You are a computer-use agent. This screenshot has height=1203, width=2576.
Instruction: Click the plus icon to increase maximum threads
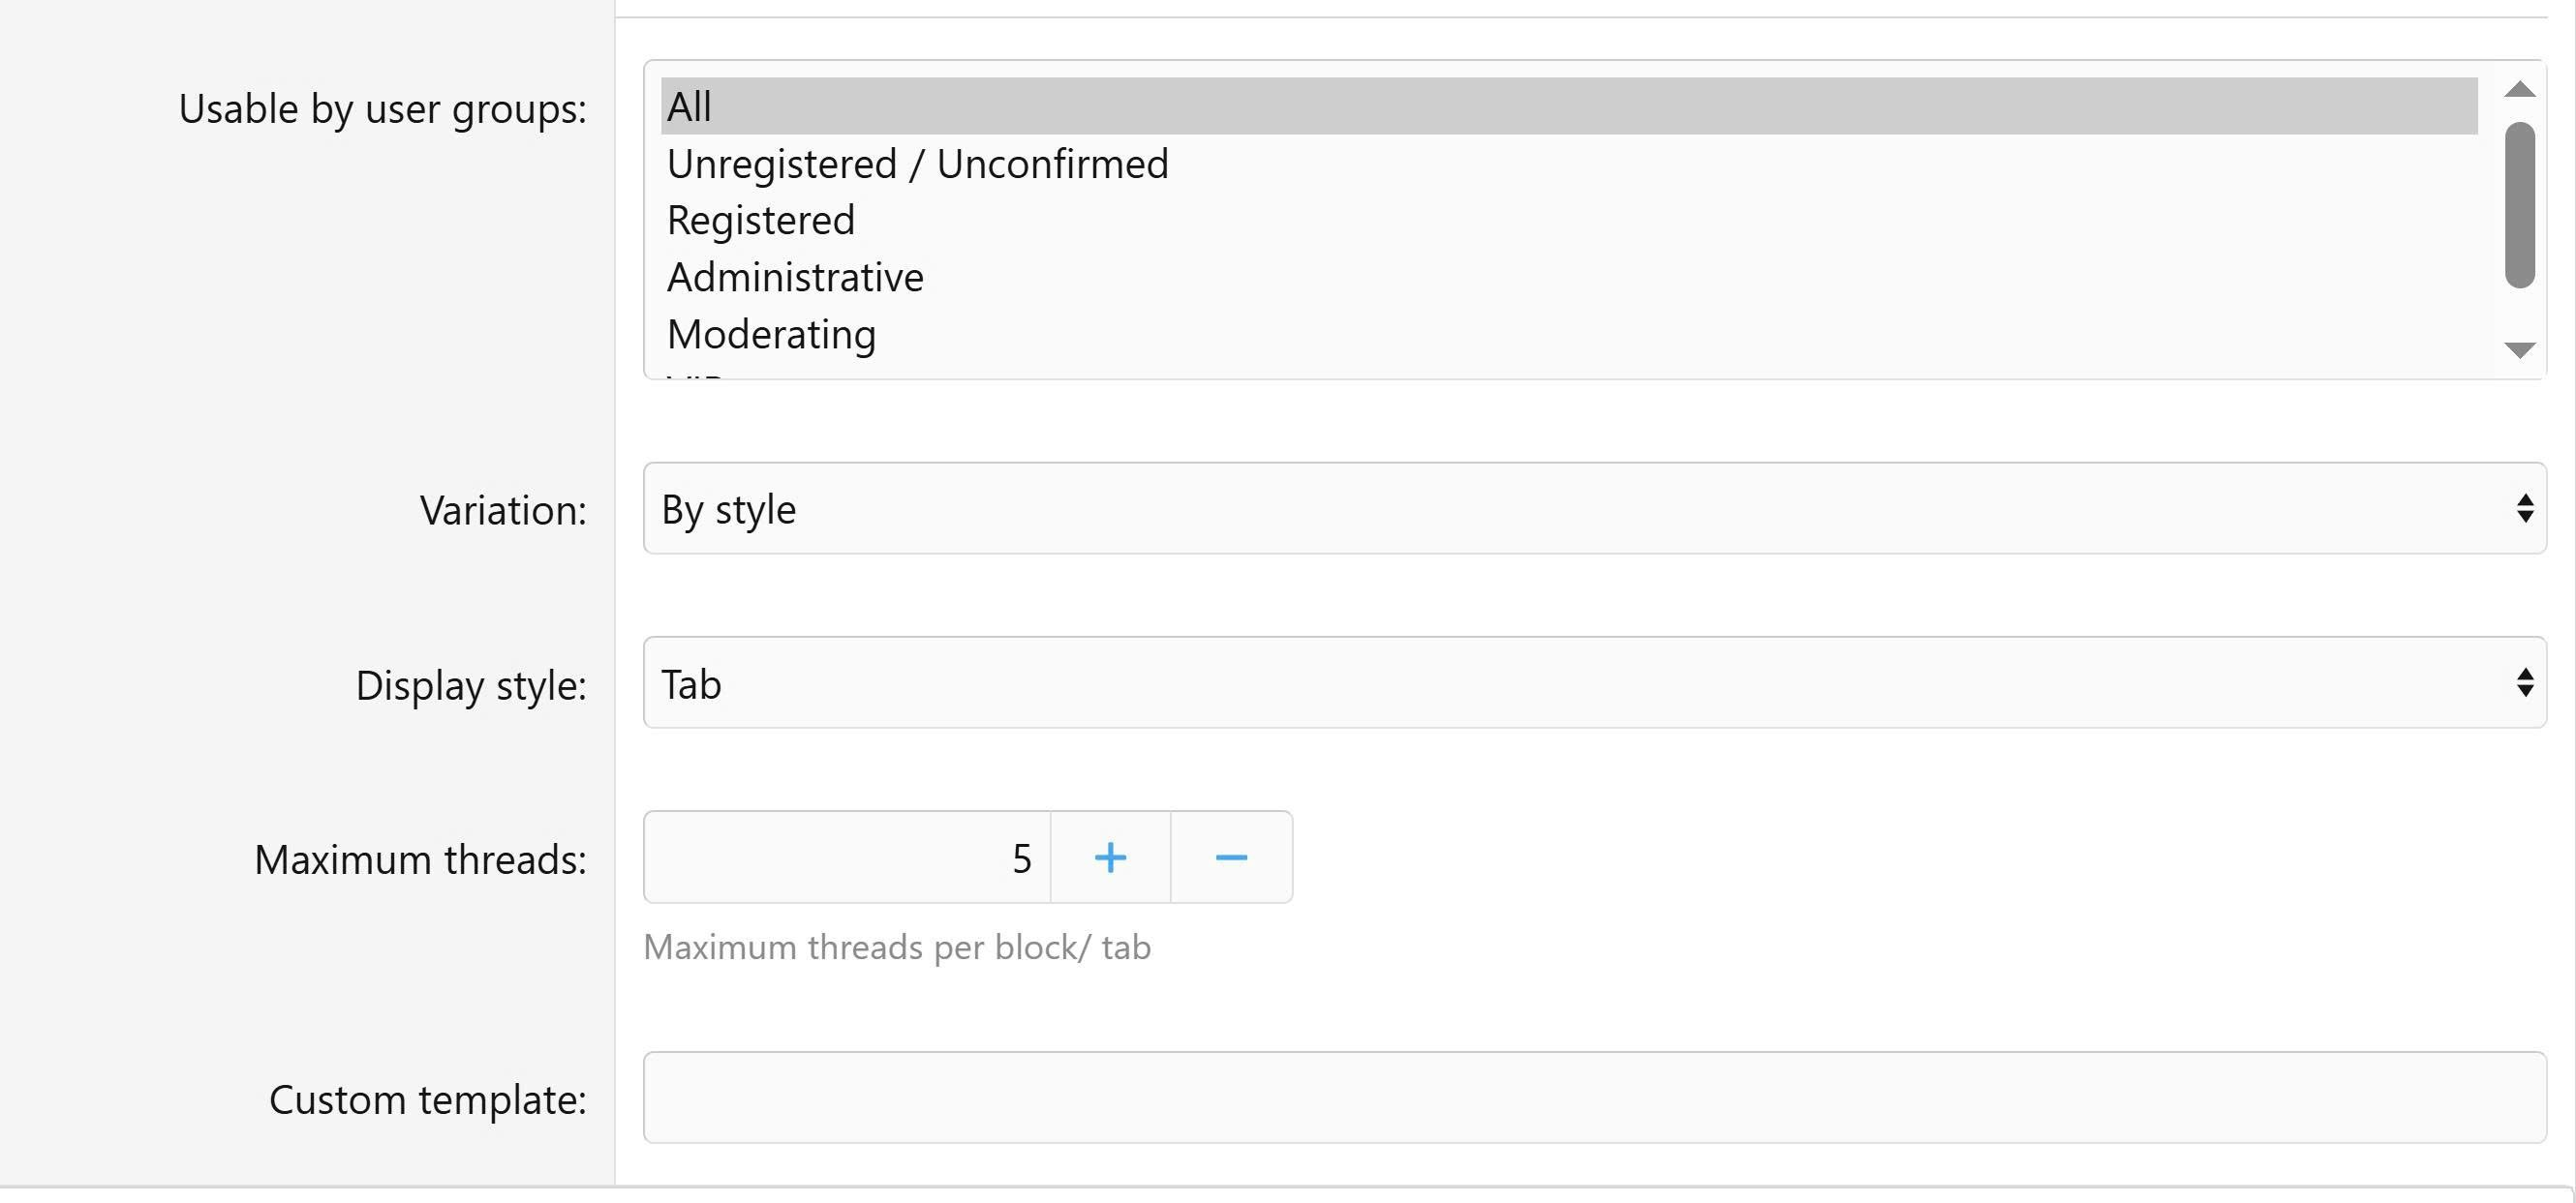1110,857
